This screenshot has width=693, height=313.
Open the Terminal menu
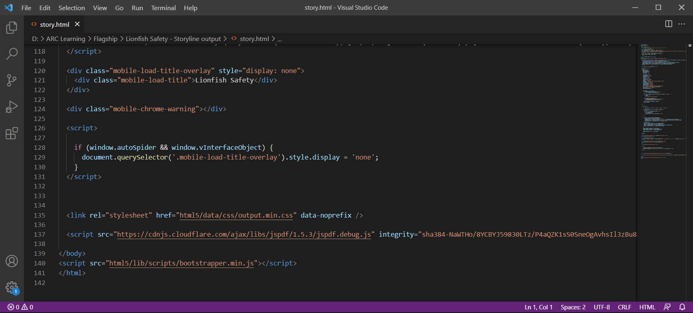coord(163,8)
